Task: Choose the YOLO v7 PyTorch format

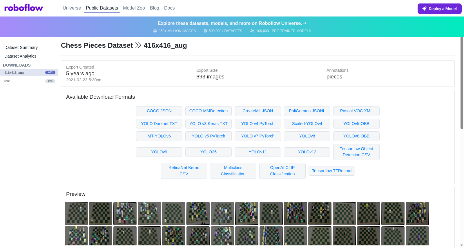Action: click(x=258, y=136)
